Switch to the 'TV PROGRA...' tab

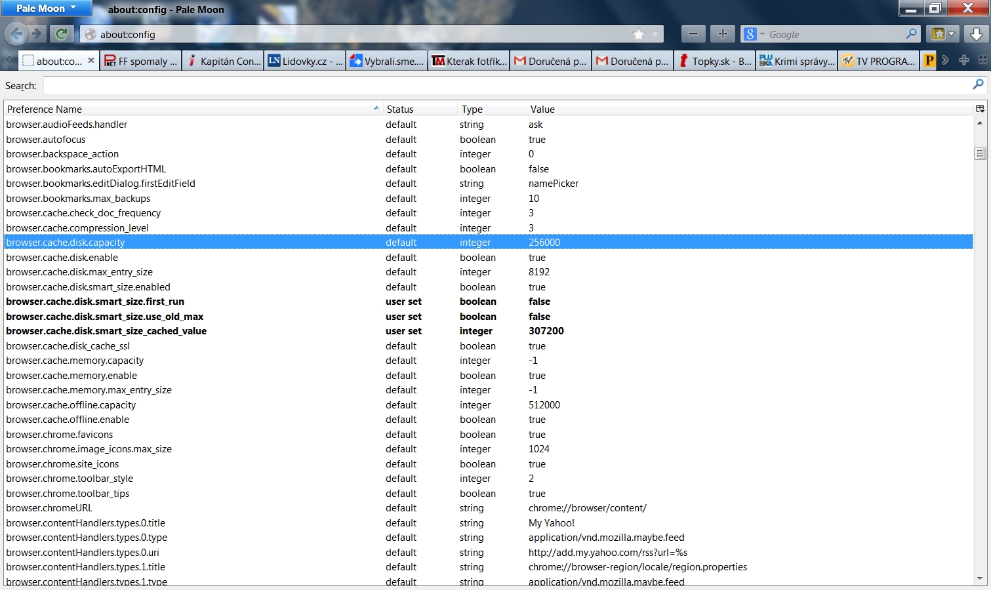point(879,61)
